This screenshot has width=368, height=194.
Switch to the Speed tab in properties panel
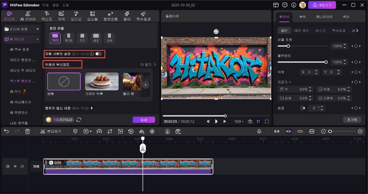tap(302, 17)
